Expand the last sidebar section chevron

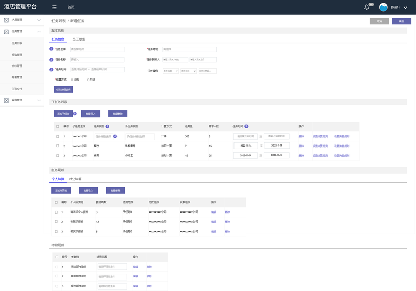pos(39,100)
